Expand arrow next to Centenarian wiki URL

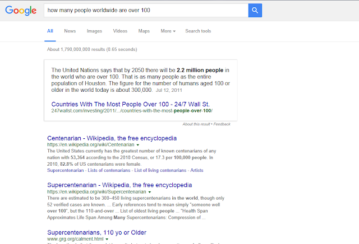(x=138, y=145)
